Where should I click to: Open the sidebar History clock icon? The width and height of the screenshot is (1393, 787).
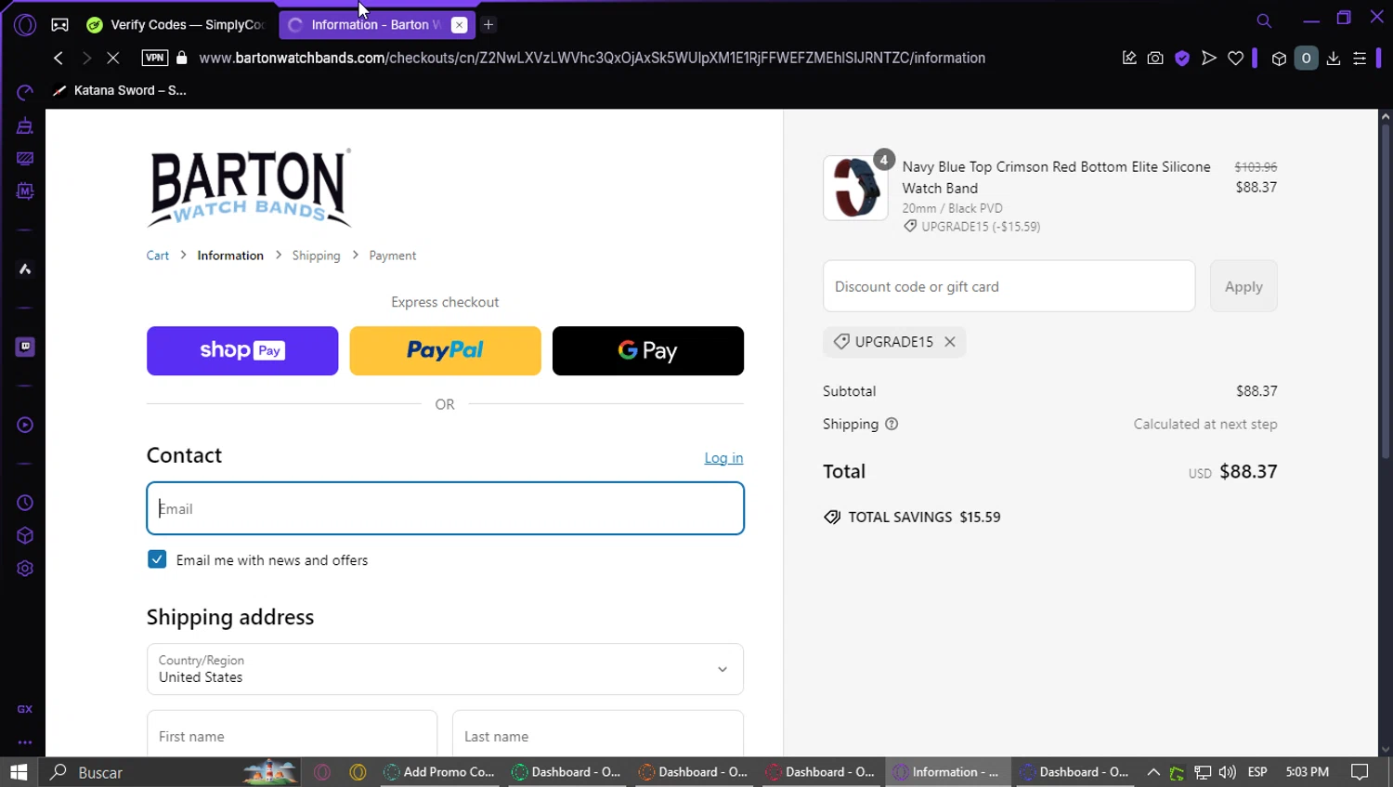point(25,503)
